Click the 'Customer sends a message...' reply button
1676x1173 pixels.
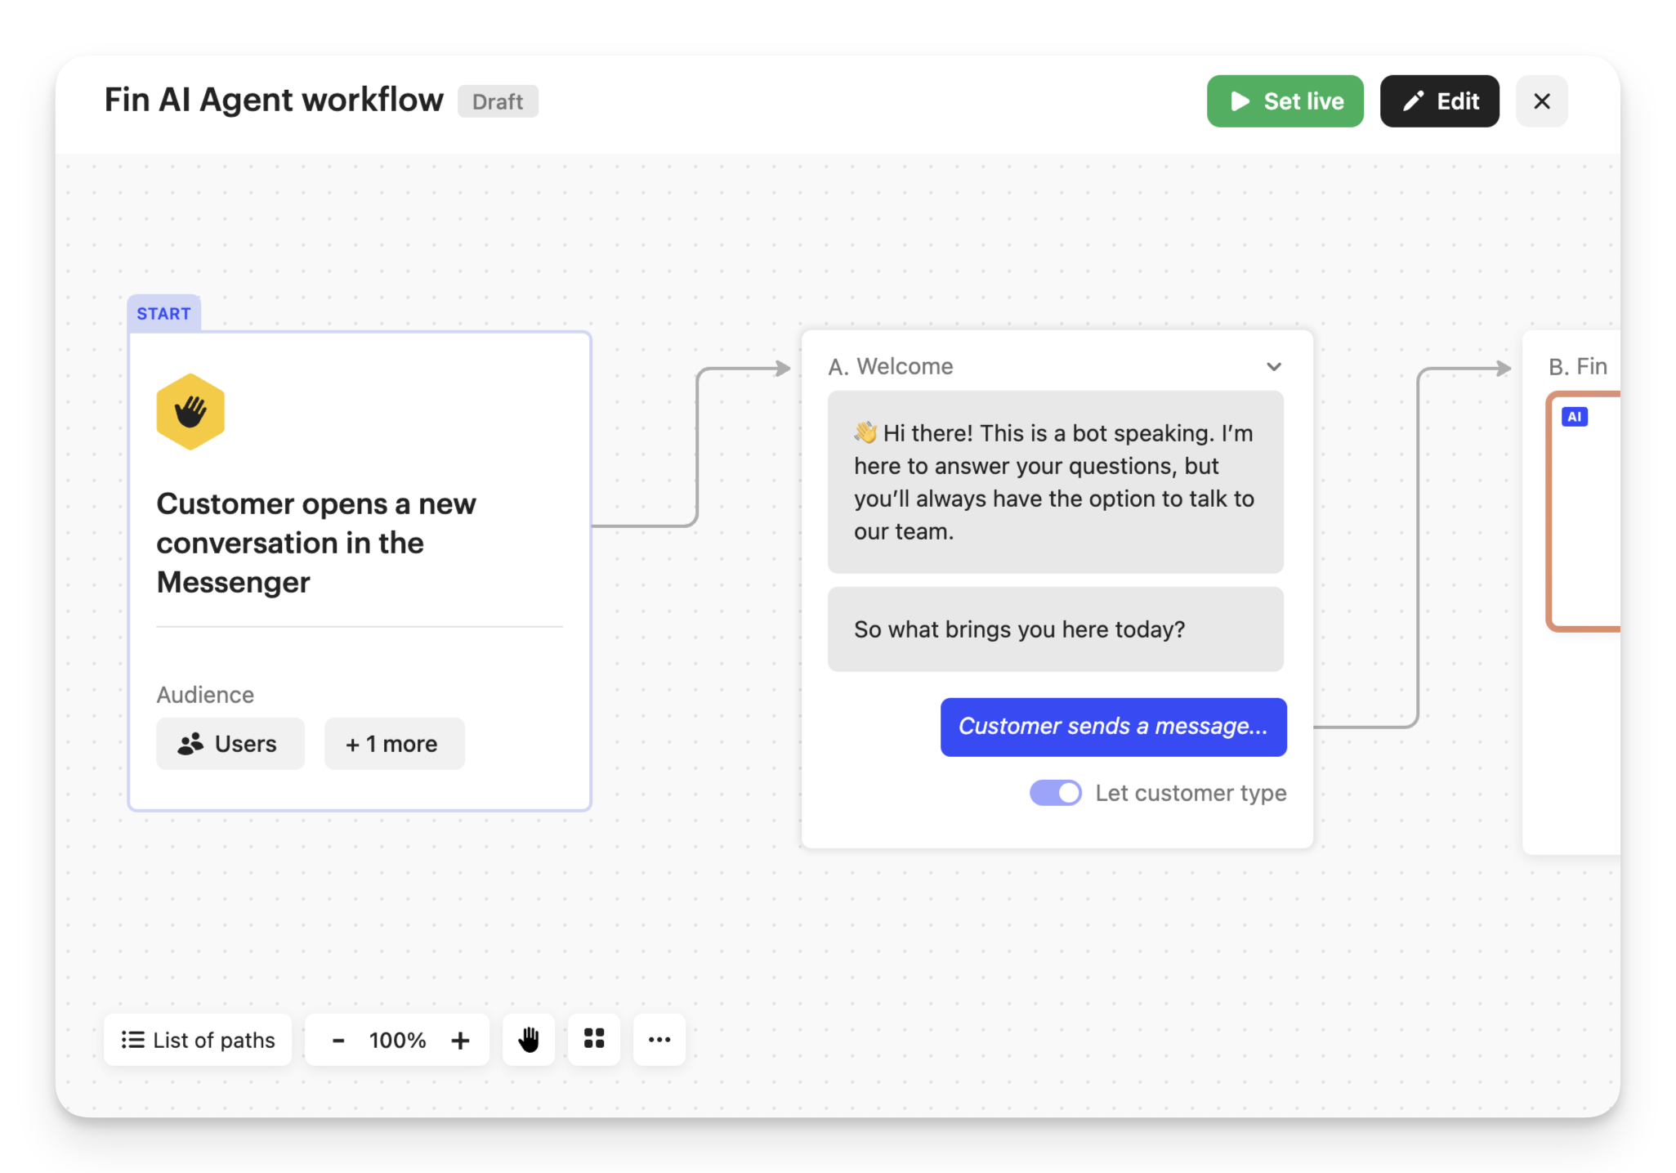[x=1113, y=727]
